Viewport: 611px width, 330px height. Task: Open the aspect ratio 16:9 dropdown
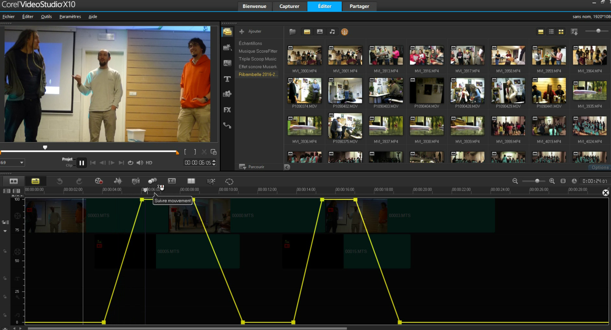pyautogui.click(x=12, y=163)
